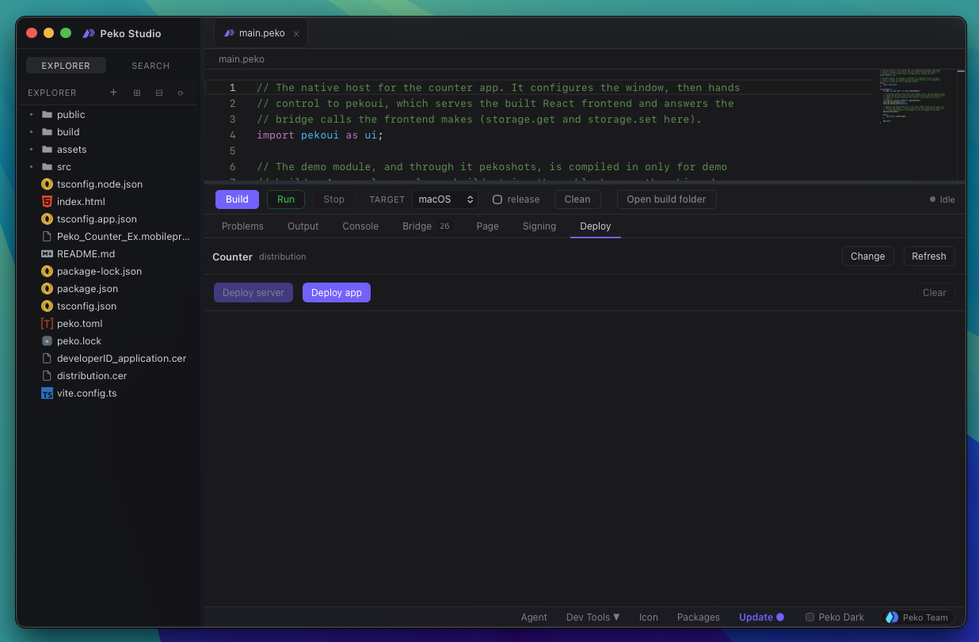The width and height of the screenshot is (979, 642).
Task: Click the main.peko breadcrumb path
Action: pyautogui.click(x=242, y=59)
